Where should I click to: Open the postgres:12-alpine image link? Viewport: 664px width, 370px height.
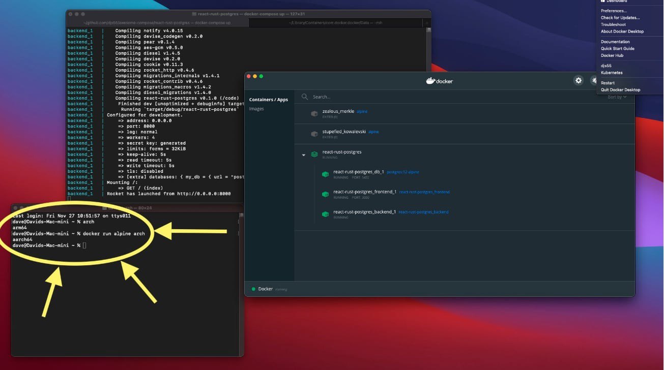tap(403, 172)
